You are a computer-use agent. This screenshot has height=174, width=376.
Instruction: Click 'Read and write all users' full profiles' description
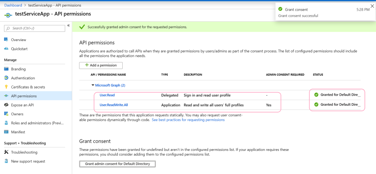tap(214, 105)
